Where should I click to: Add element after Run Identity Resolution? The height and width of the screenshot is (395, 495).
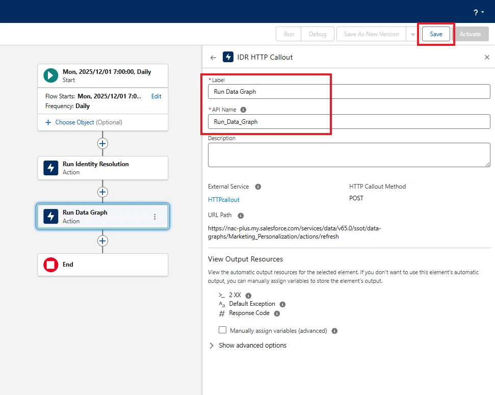pos(102,192)
